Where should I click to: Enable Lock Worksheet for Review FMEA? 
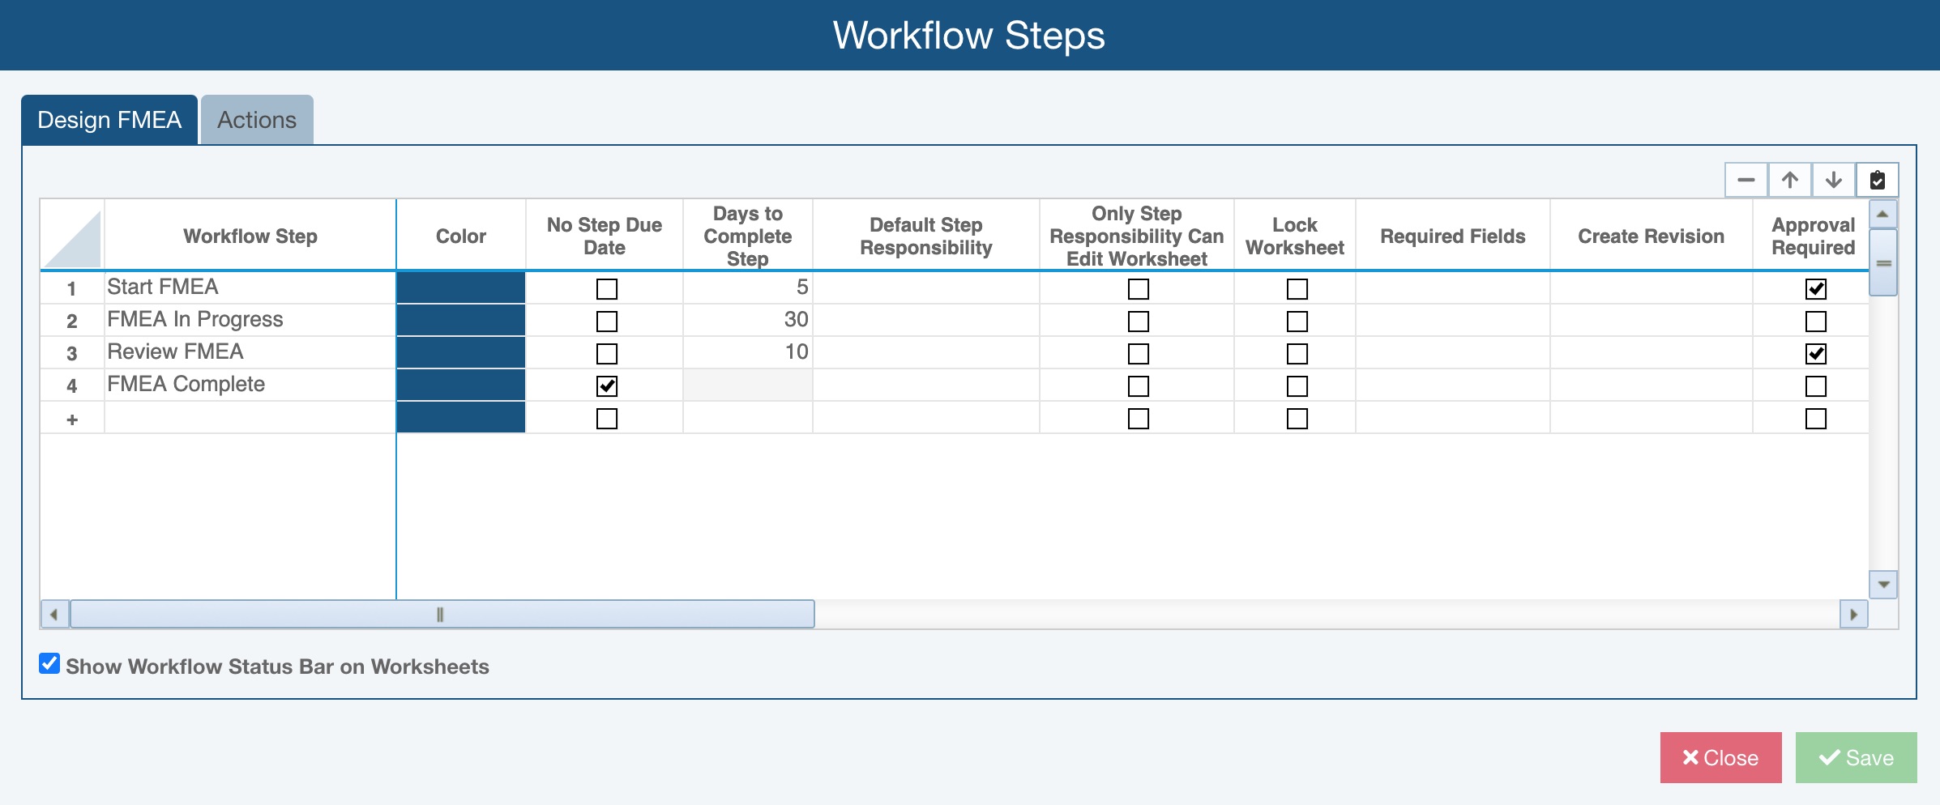pyautogui.click(x=1297, y=354)
